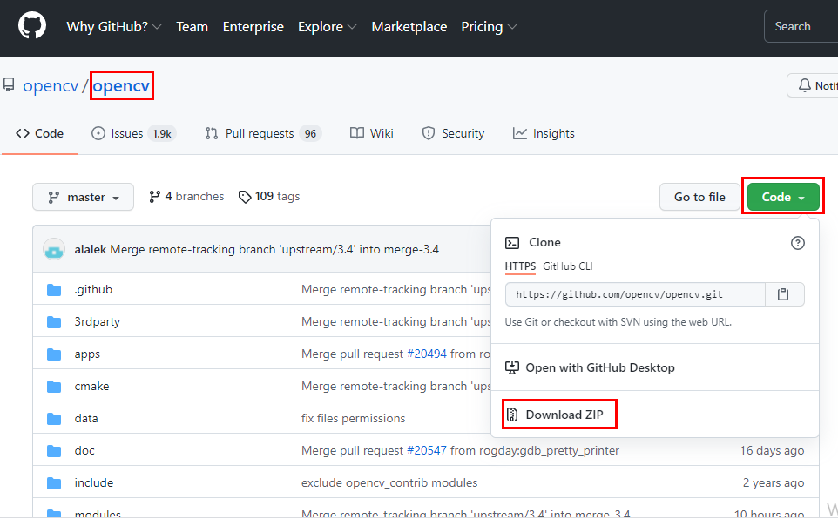838x519 pixels.
Task: Open the master branch selector dropdown
Action: point(83,197)
